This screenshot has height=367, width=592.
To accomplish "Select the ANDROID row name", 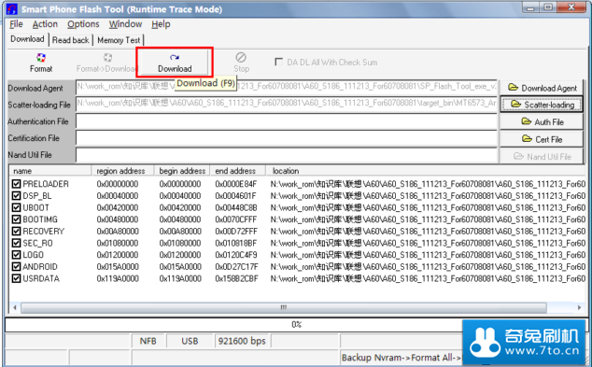I will [x=40, y=266].
